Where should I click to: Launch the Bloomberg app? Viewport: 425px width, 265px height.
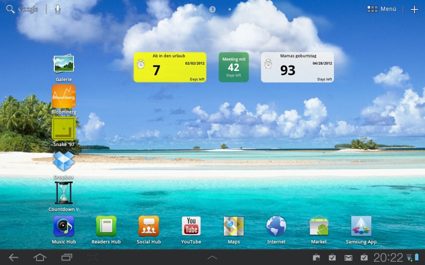64,96
